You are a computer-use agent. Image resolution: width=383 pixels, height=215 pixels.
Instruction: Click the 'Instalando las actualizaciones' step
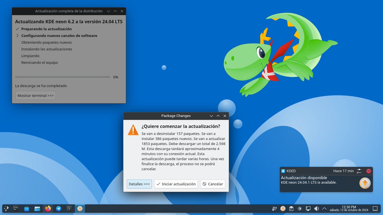point(47,49)
